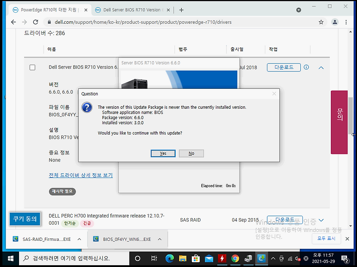
Task: Click the Meet Now tray icon
Action: tap(282, 258)
